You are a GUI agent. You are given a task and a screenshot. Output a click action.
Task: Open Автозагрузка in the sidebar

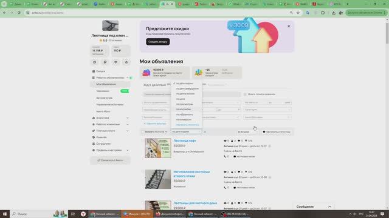tap(104, 98)
